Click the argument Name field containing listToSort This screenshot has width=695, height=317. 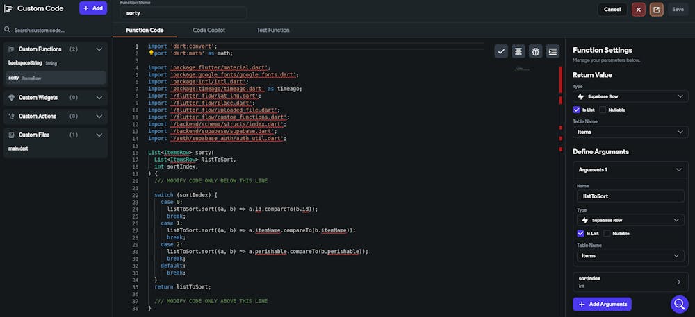pos(630,196)
